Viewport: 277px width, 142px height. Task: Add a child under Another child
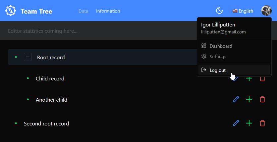[x=249, y=100]
